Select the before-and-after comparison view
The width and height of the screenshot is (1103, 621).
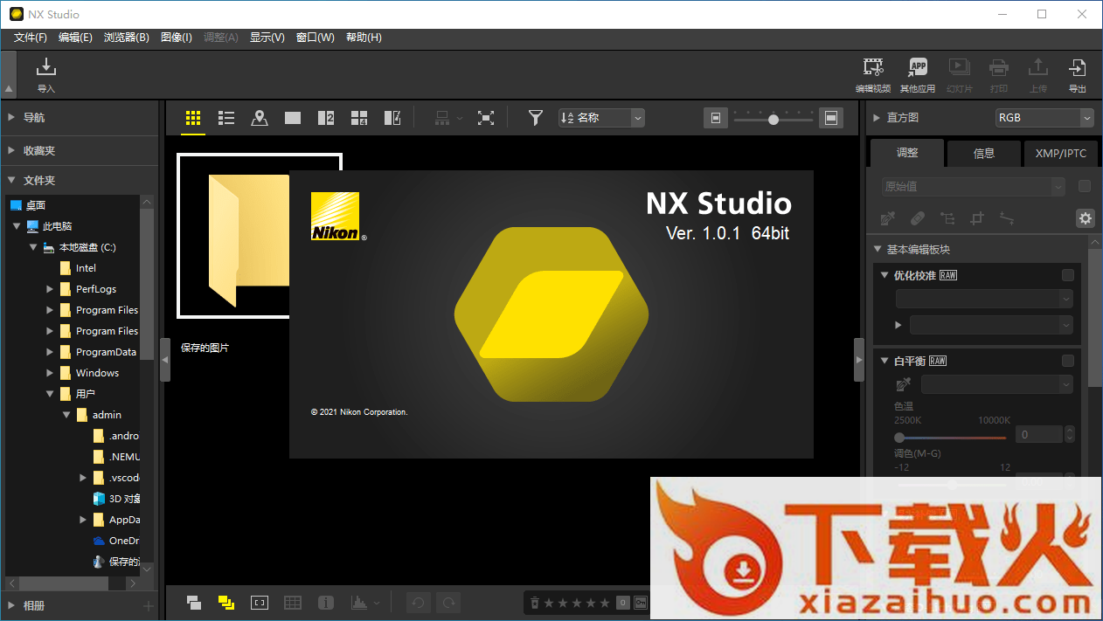coord(392,118)
